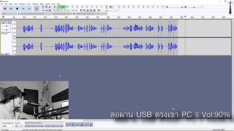Select the Zoom (magnifier) tool

(x=43, y=11)
